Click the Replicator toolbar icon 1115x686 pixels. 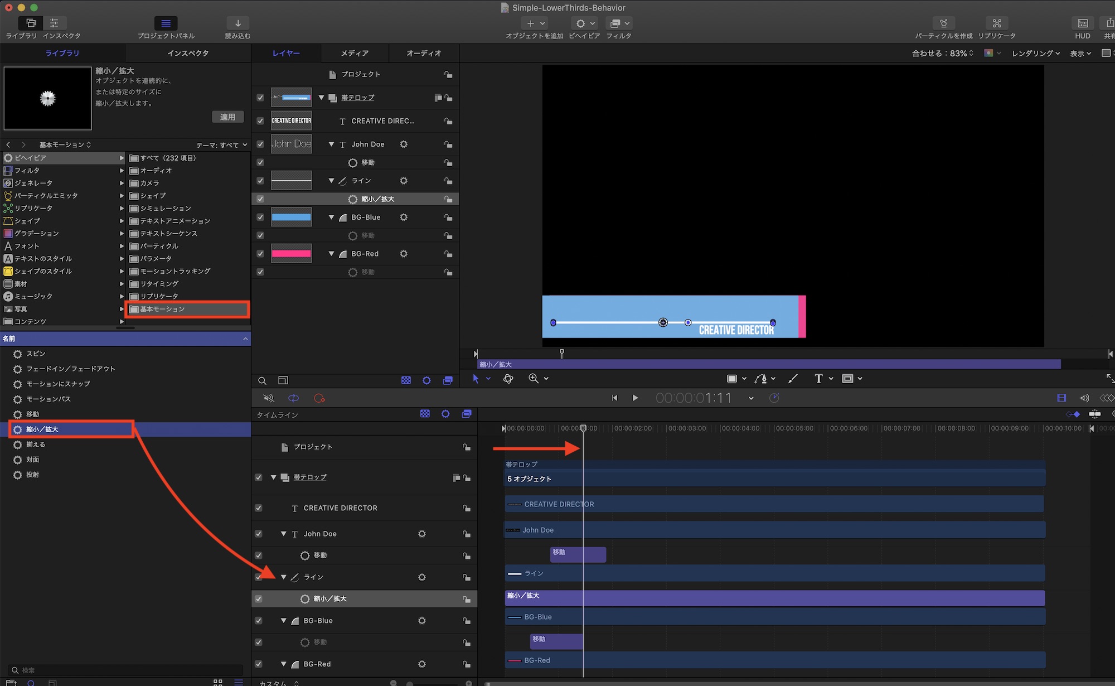(x=997, y=23)
